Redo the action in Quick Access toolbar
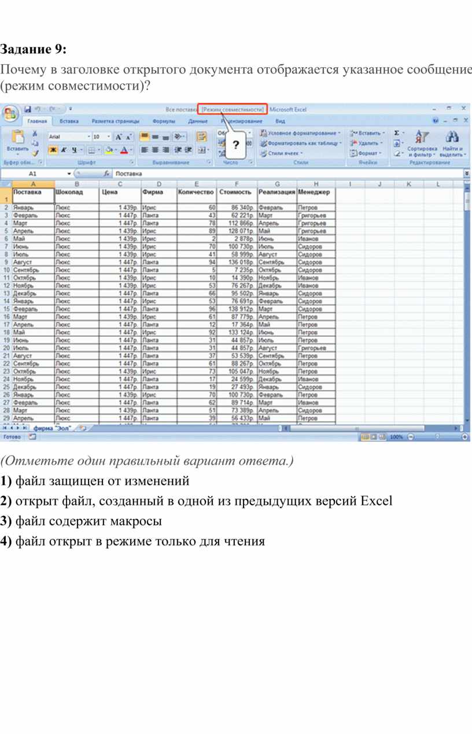The height and width of the screenshot is (734, 472). [x=53, y=109]
